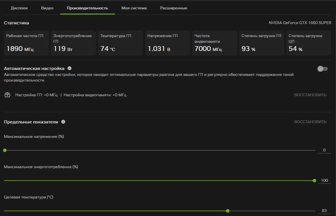This screenshot has height=216, width=336.
Task: Click the Автоматическая настройка heading
Action: [x=34, y=68]
